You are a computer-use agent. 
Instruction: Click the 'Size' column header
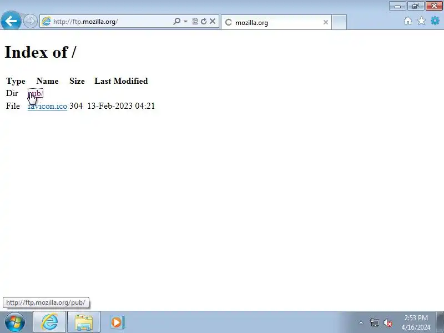[77, 81]
